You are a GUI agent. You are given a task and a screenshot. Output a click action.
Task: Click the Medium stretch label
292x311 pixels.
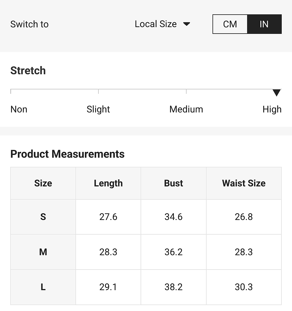pyautogui.click(x=186, y=109)
